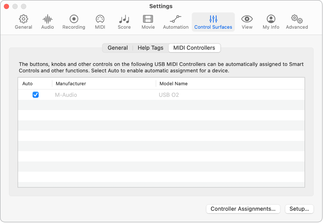Switch to the General sub-tab
323x223 pixels.
(118, 48)
